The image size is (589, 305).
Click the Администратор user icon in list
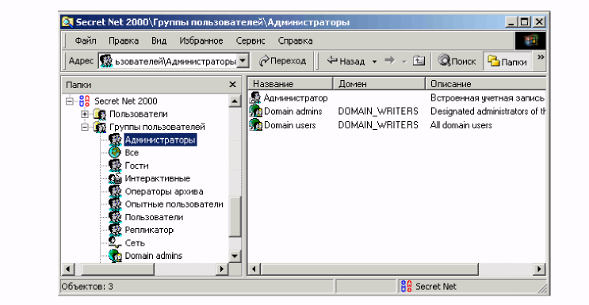[x=255, y=97]
